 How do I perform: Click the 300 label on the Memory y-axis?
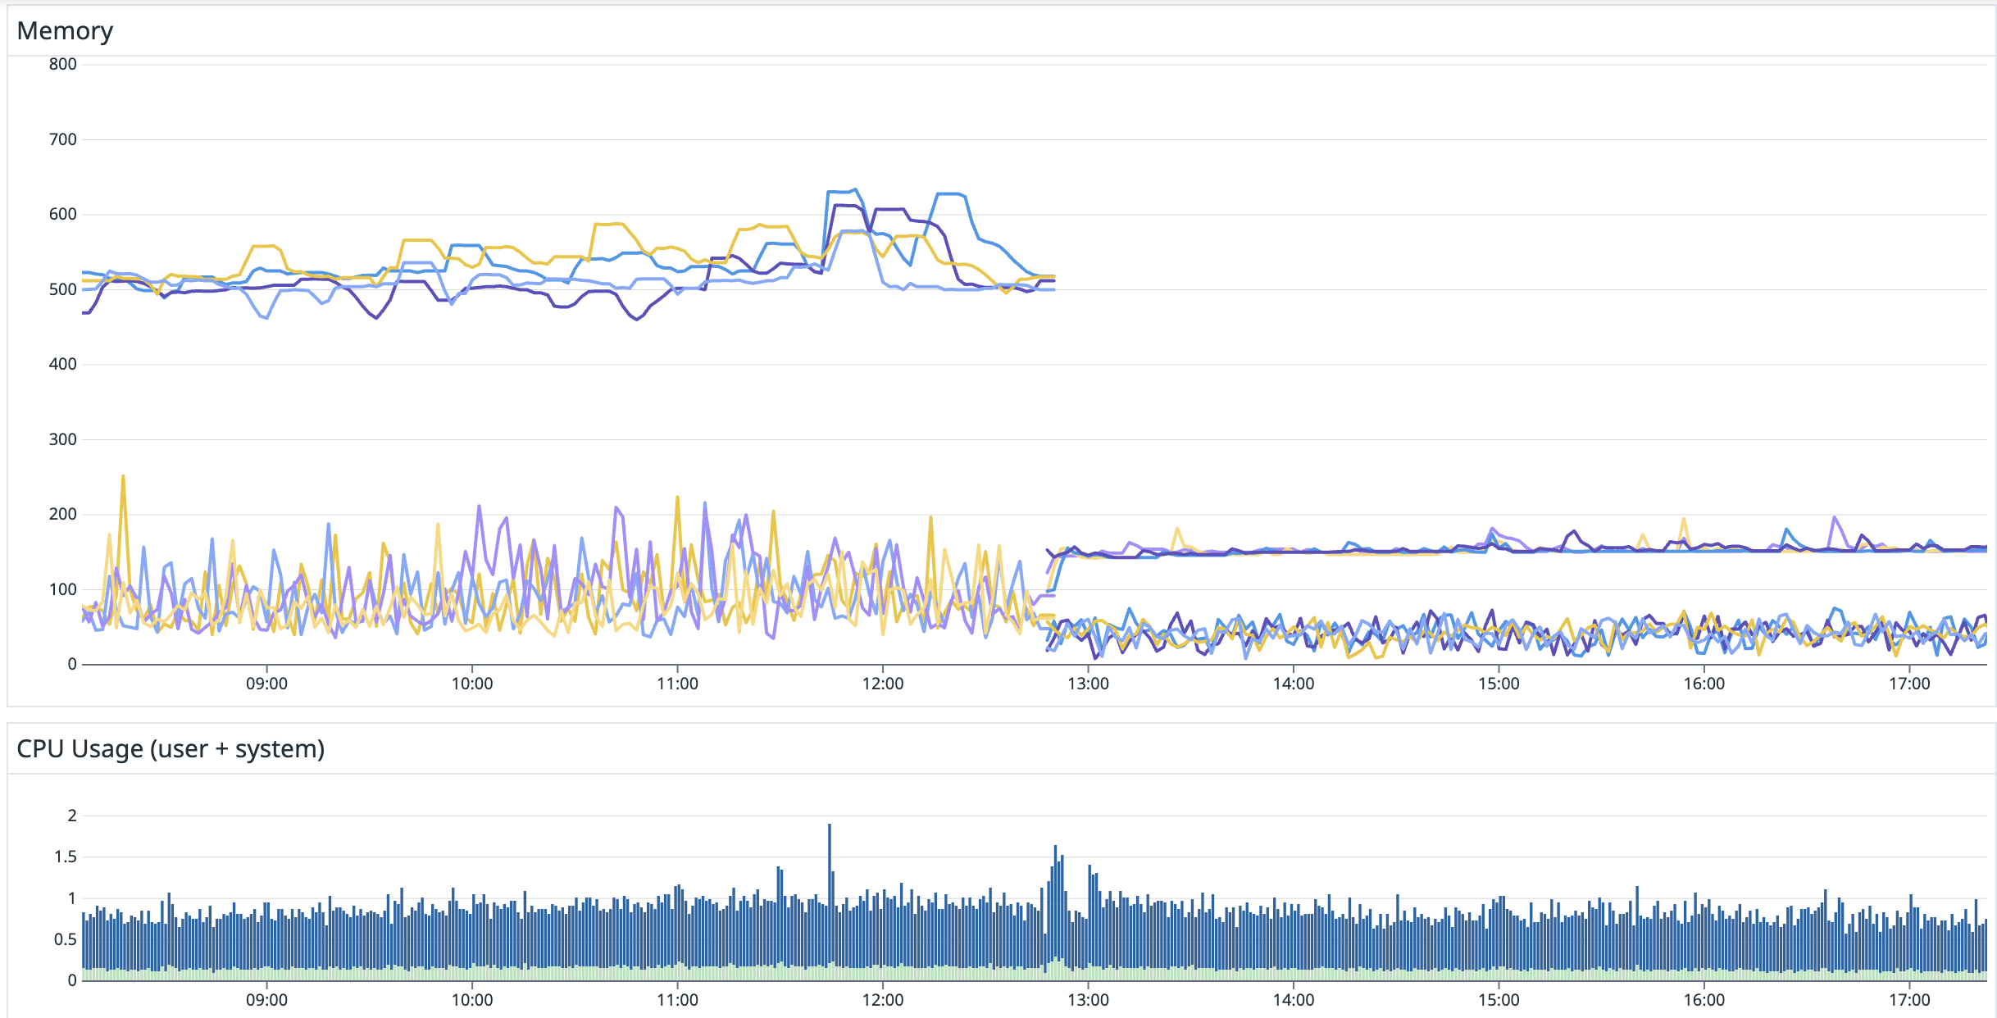pyautogui.click(x=62, y=439)
